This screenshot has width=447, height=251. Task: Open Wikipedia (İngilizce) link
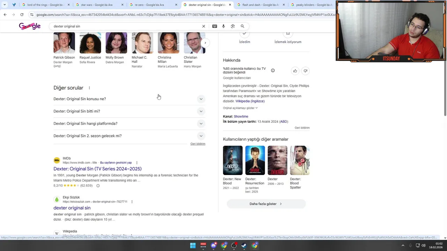coord(250,101)
